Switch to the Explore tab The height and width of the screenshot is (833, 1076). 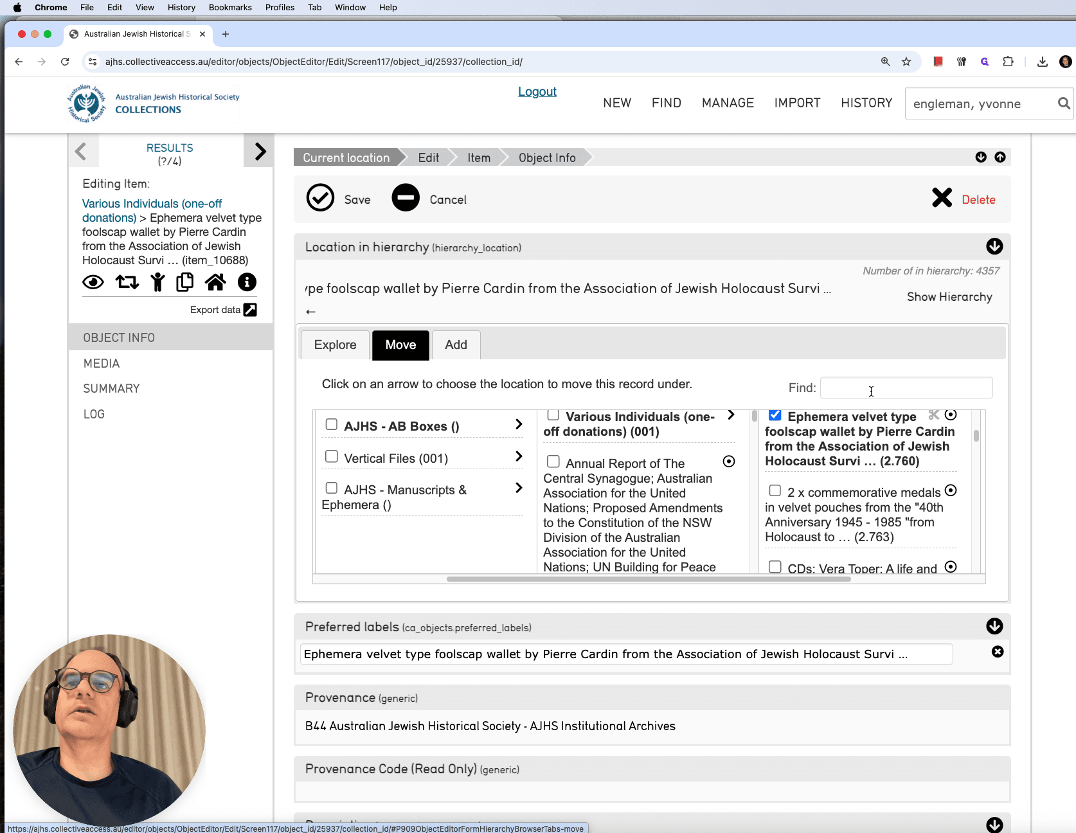click(x=335, y=345)
